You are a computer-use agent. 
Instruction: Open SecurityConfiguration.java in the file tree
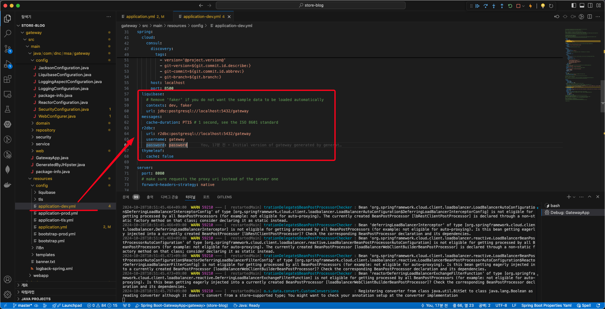[64, 109]
